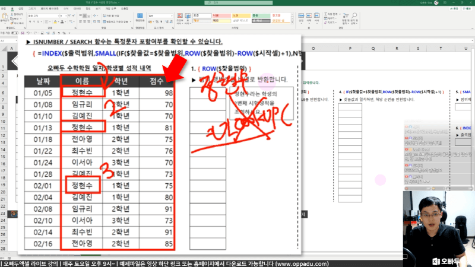The width and height of the screenshot is (475, 267).
Task: Open the Font group dialog launcher
Action: (75, 28)
